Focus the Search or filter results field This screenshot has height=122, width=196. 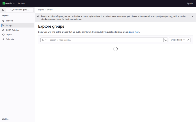tap(106, 40)
